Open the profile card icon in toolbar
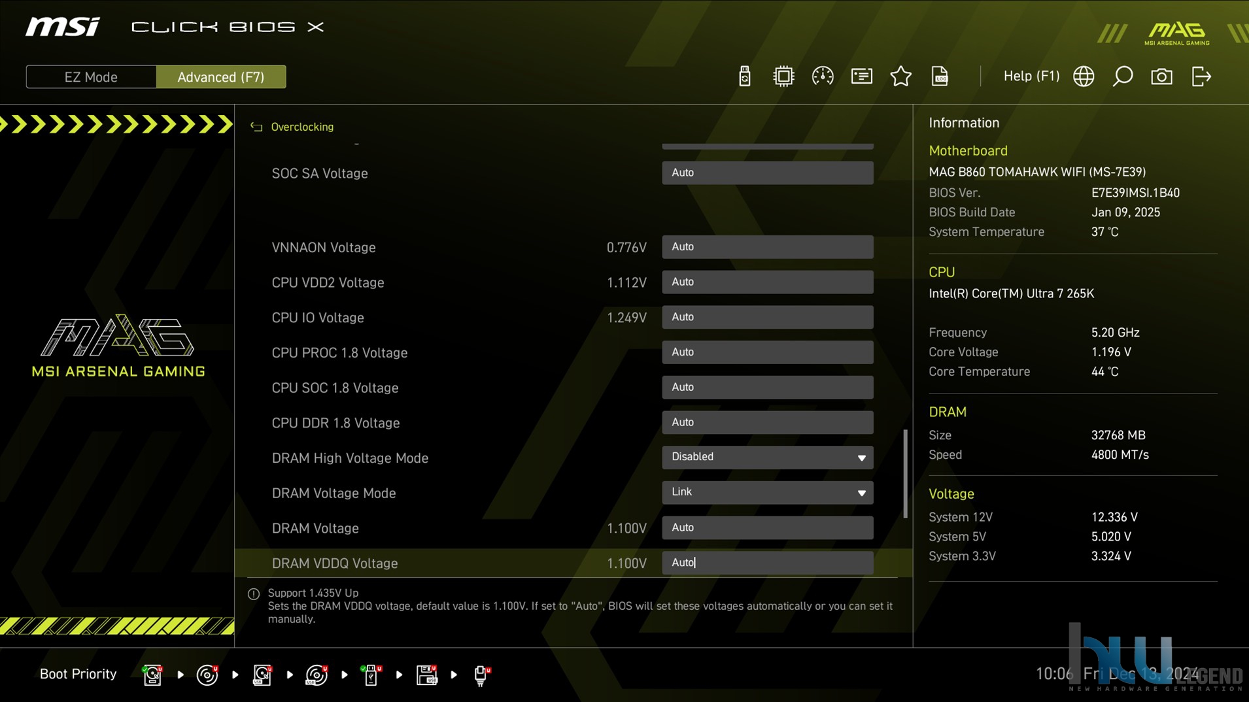Image resolution: width=1249 pixels, height=702 pixels. [x=861, y=76]
